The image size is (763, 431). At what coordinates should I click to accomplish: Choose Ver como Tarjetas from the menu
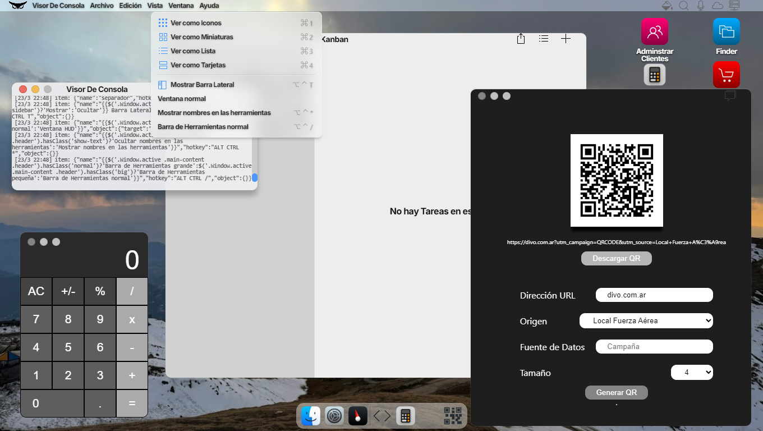point(198,65)
